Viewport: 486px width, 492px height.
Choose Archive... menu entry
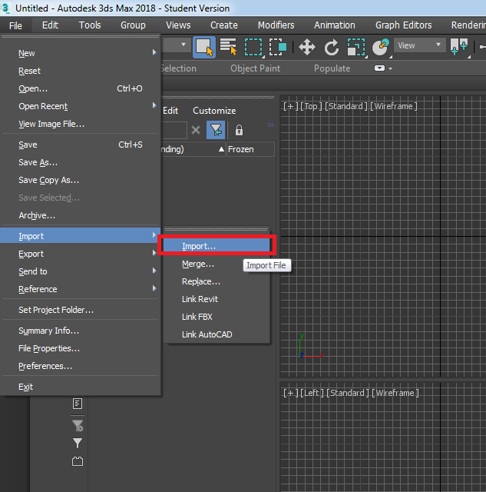pos(80,215)
